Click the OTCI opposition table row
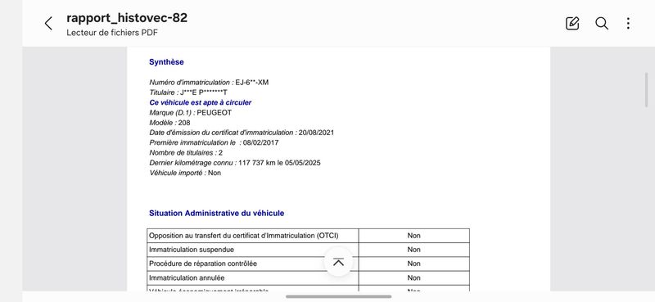The width and height of the screenshot is (655, 302). coord(309,236)
